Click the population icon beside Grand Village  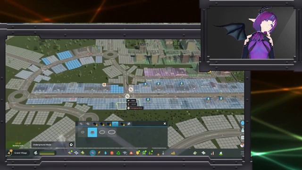coord(35,153)
